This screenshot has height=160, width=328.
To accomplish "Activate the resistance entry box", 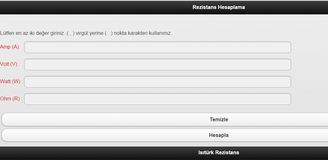I will pos(158,99).
